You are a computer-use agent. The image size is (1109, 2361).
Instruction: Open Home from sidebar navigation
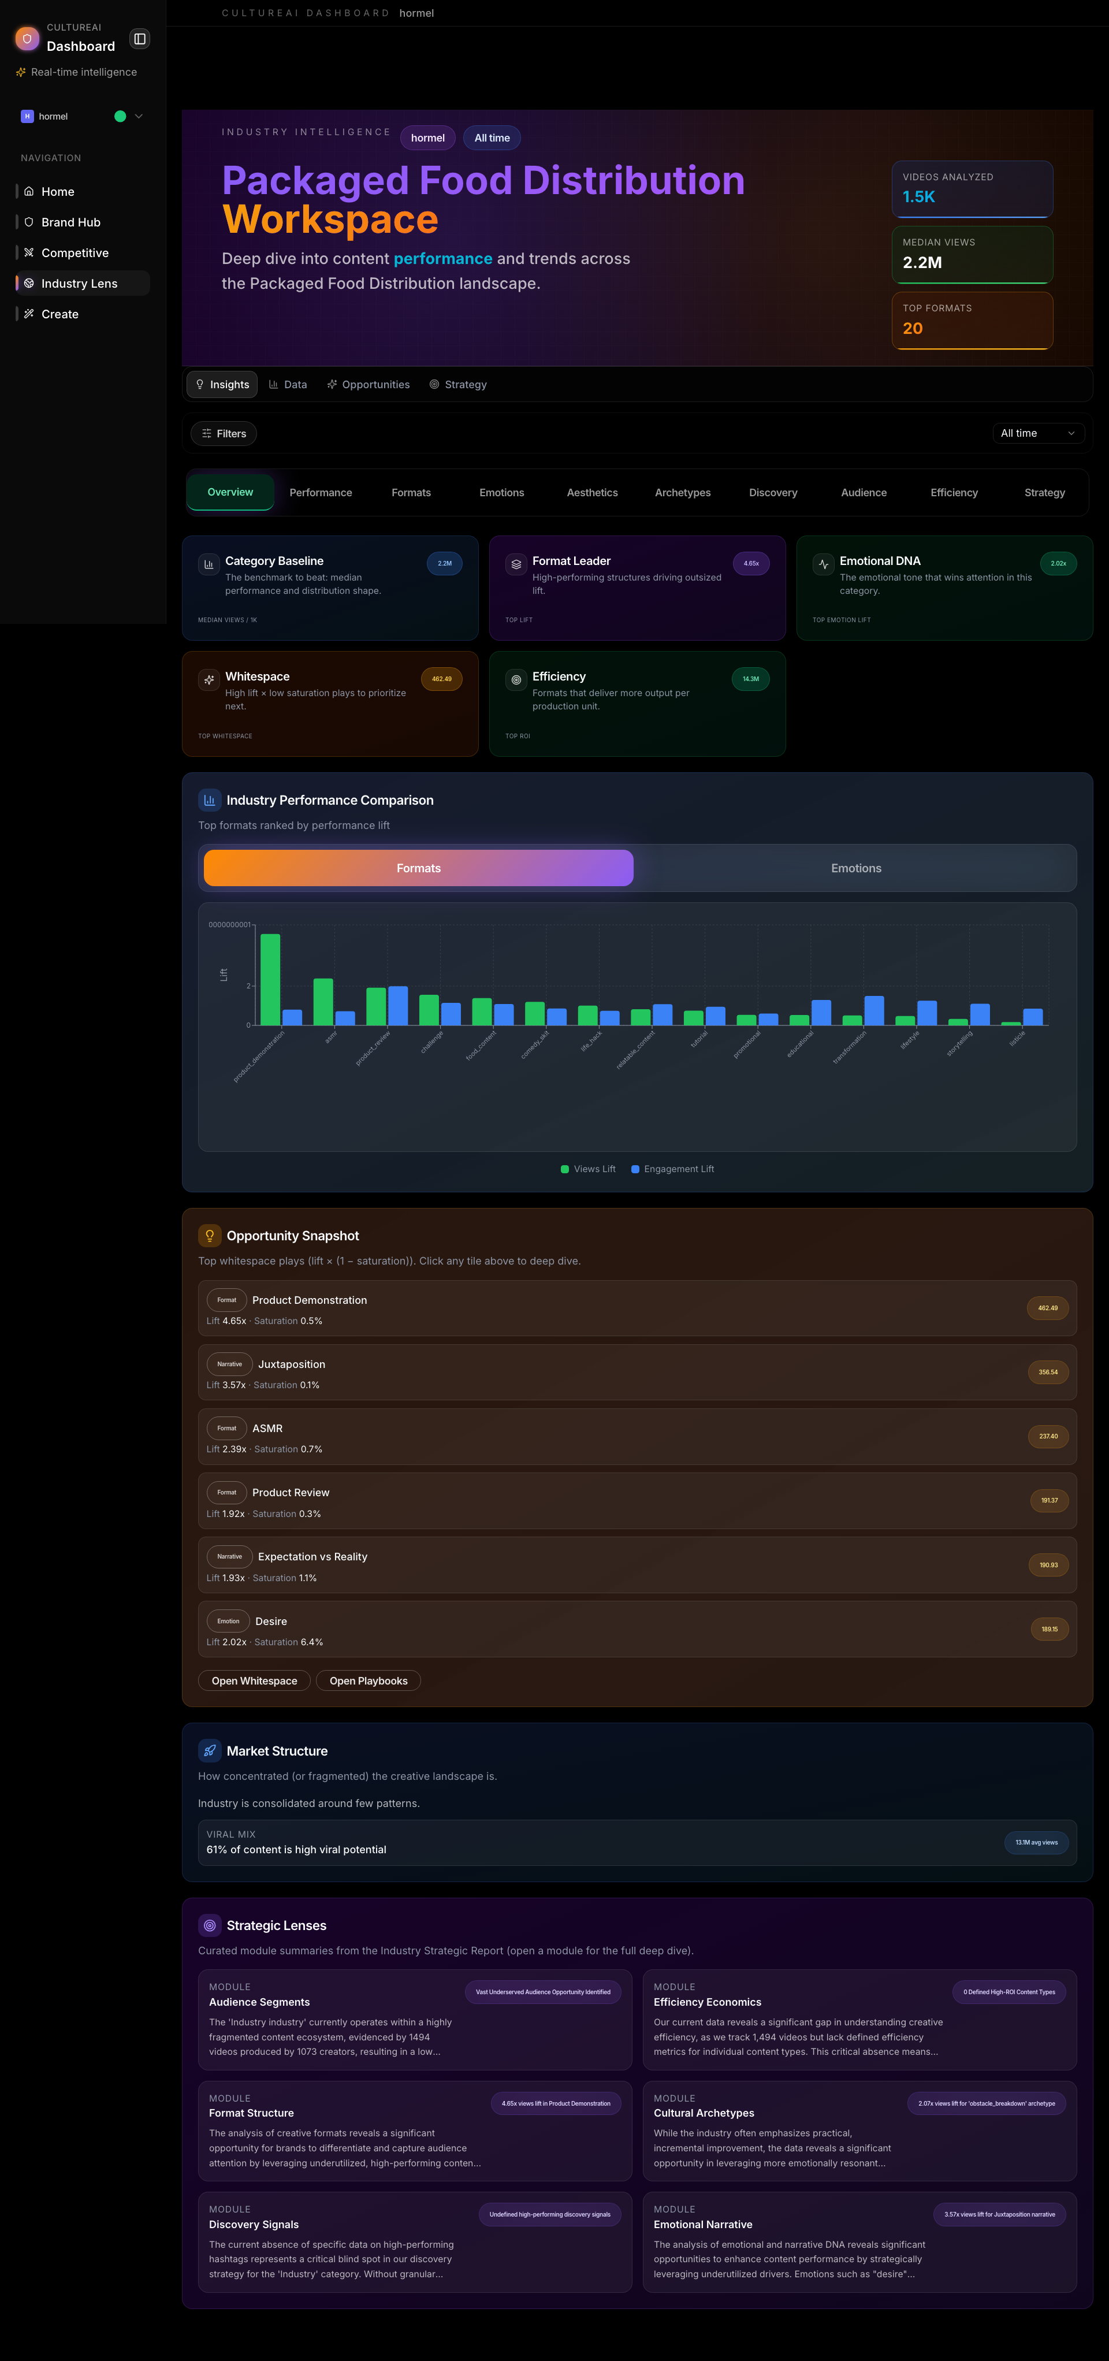pyautogui.click(x=58, y=192)
